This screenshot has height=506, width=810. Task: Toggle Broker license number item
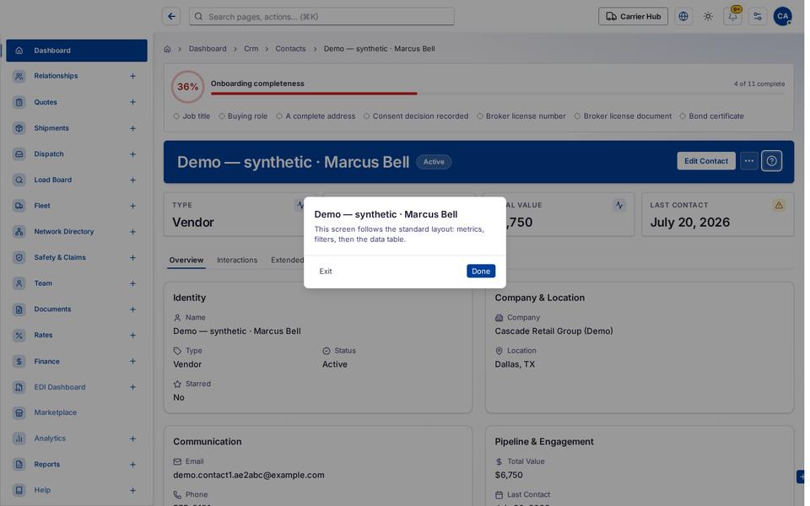click(x=521, y=116)
